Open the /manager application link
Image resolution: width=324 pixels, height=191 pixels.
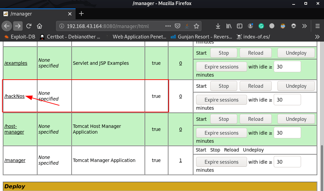(x=15, y=160)
